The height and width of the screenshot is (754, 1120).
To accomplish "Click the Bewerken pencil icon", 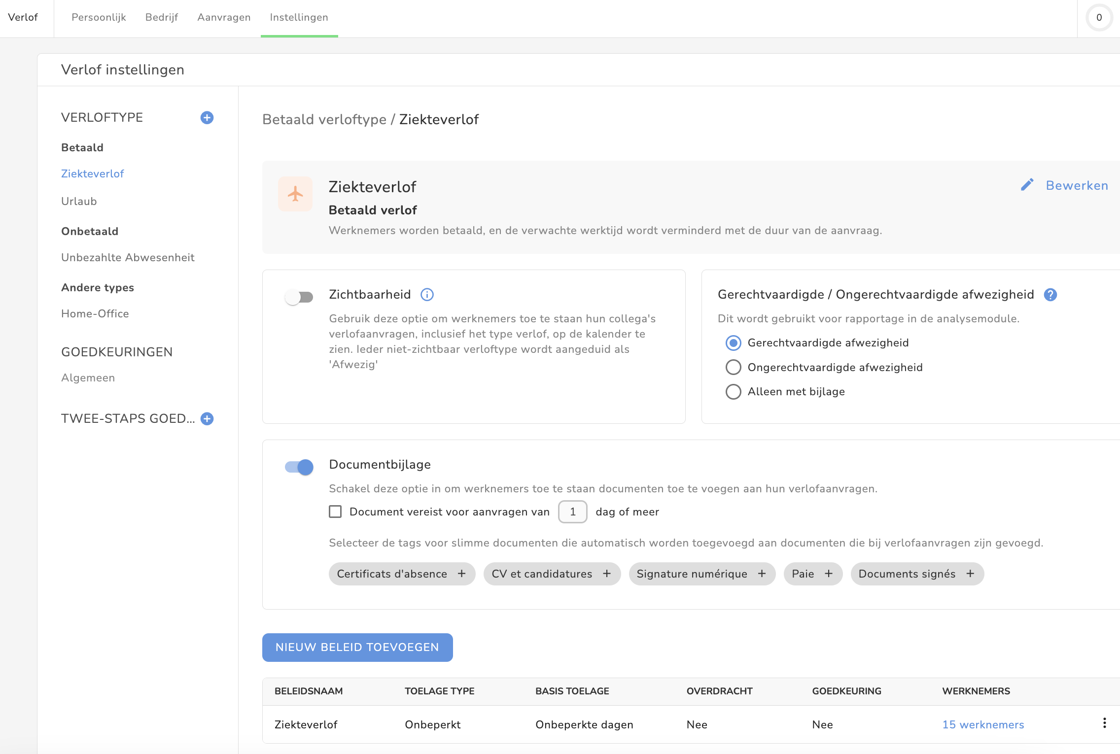I will coord(1027,185).
